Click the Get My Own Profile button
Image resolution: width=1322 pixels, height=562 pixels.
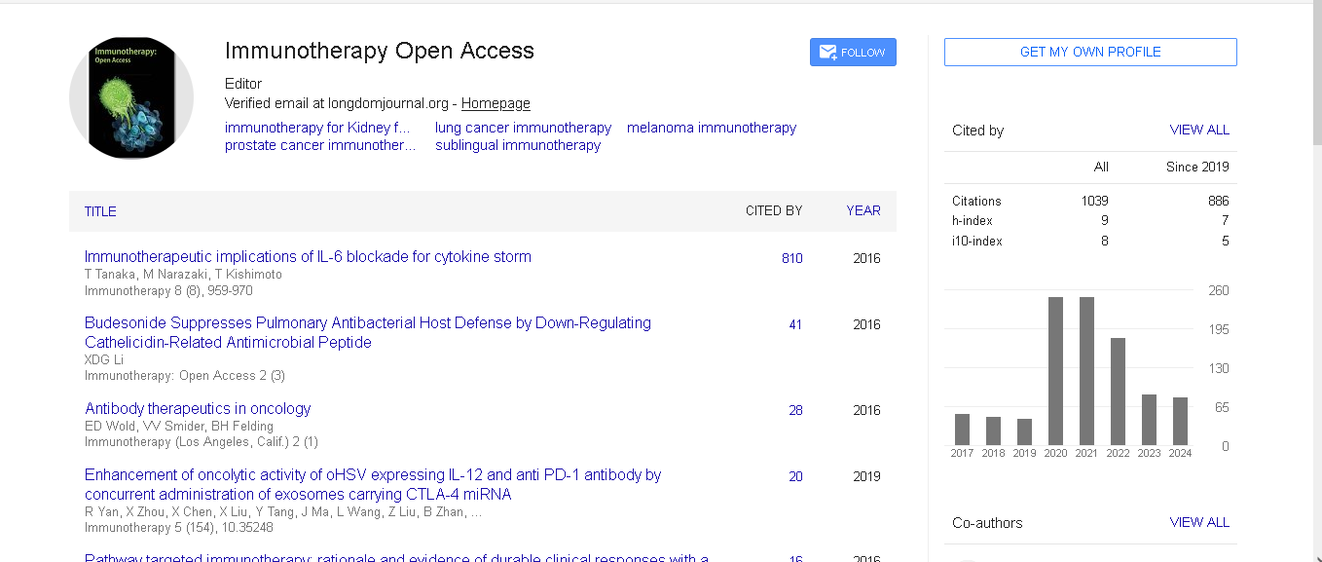[1089, 53]
